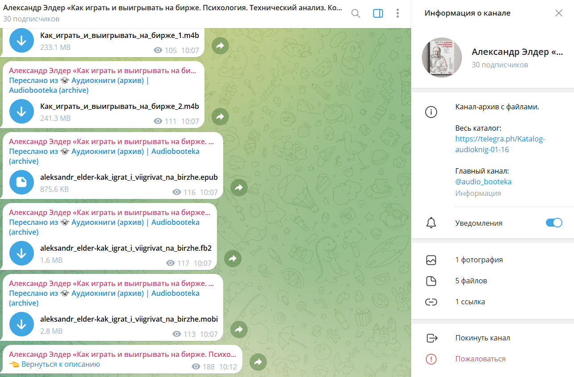Click the file icon next to '5 файлов'
This screenshot has height=377, width=574.
click(431, 281)
